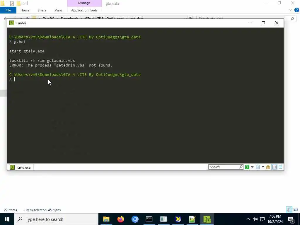300x225 pixels.
Task: Click the ERROR process not found line
Action: pos(61,65)
